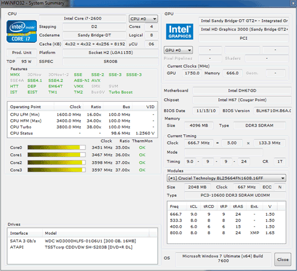Screen dimensions: 297x271
Task: Click the Intel Core i7 logo
Action: [x=21, y=31]
